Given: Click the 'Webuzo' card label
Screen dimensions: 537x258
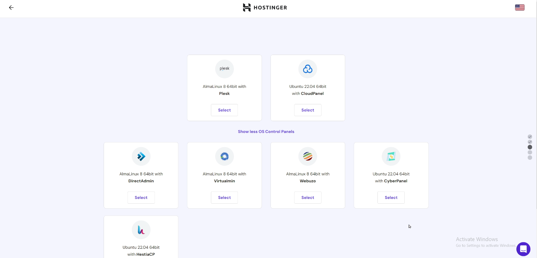Looking at the screenshot, I should point(308,181).
